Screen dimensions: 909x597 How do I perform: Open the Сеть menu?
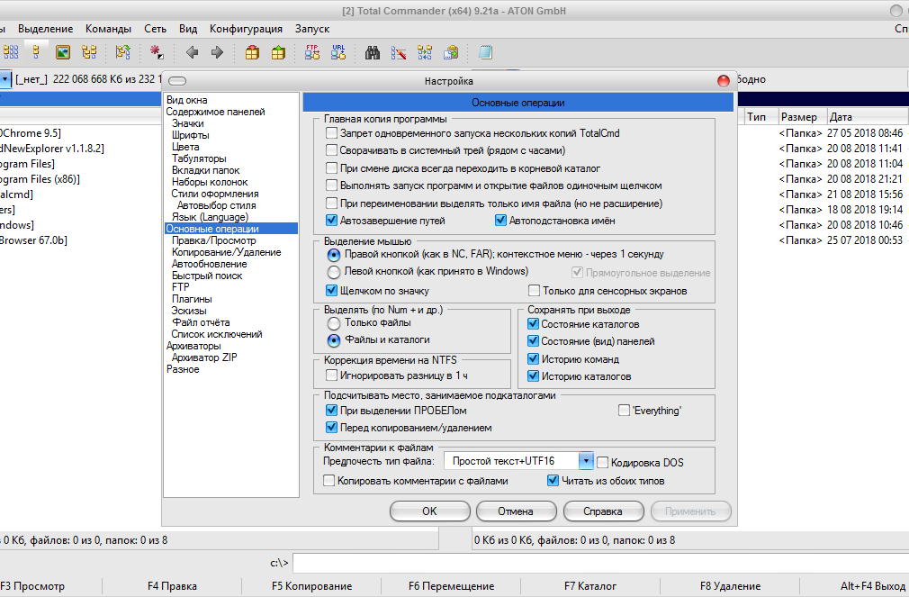[x=156, y=29]
